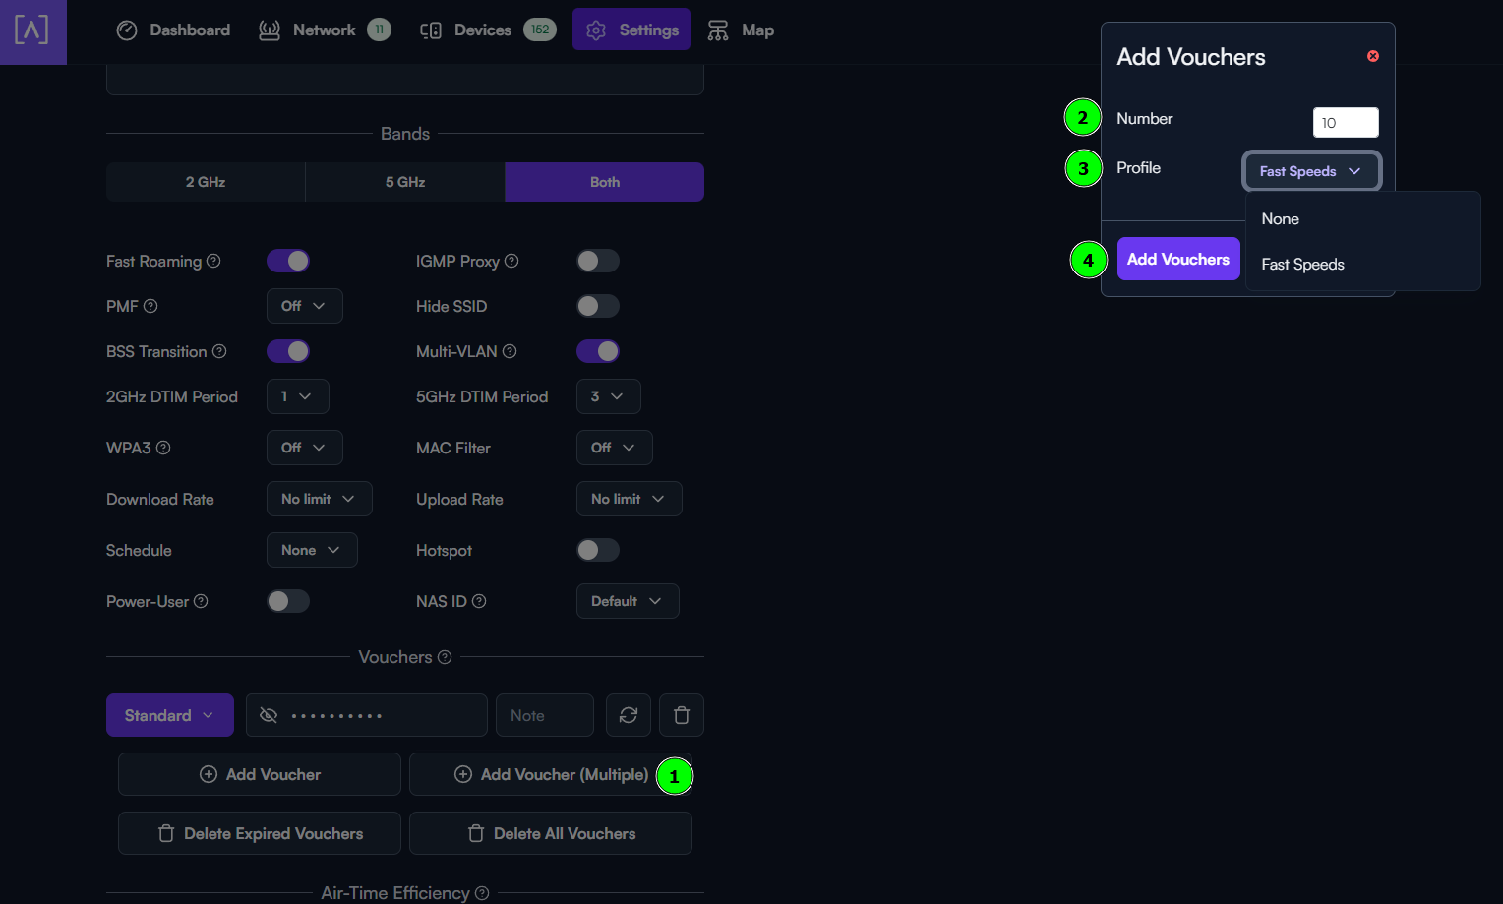
Task: Expand the MAC Filter dropdown
Action: (614, 448)
